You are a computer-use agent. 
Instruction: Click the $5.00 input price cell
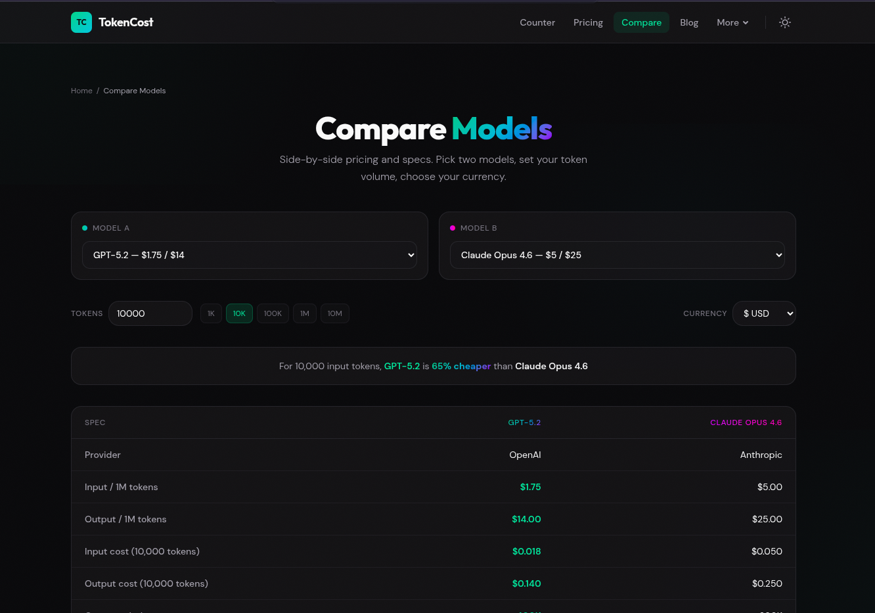pos(770,487)
